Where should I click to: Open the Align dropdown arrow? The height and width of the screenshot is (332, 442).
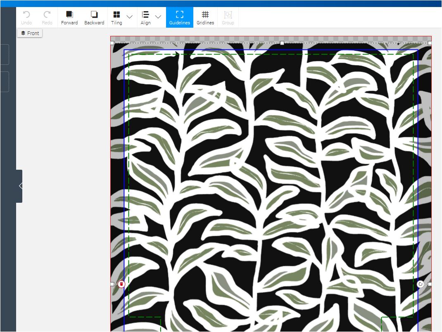click(158, 17)
